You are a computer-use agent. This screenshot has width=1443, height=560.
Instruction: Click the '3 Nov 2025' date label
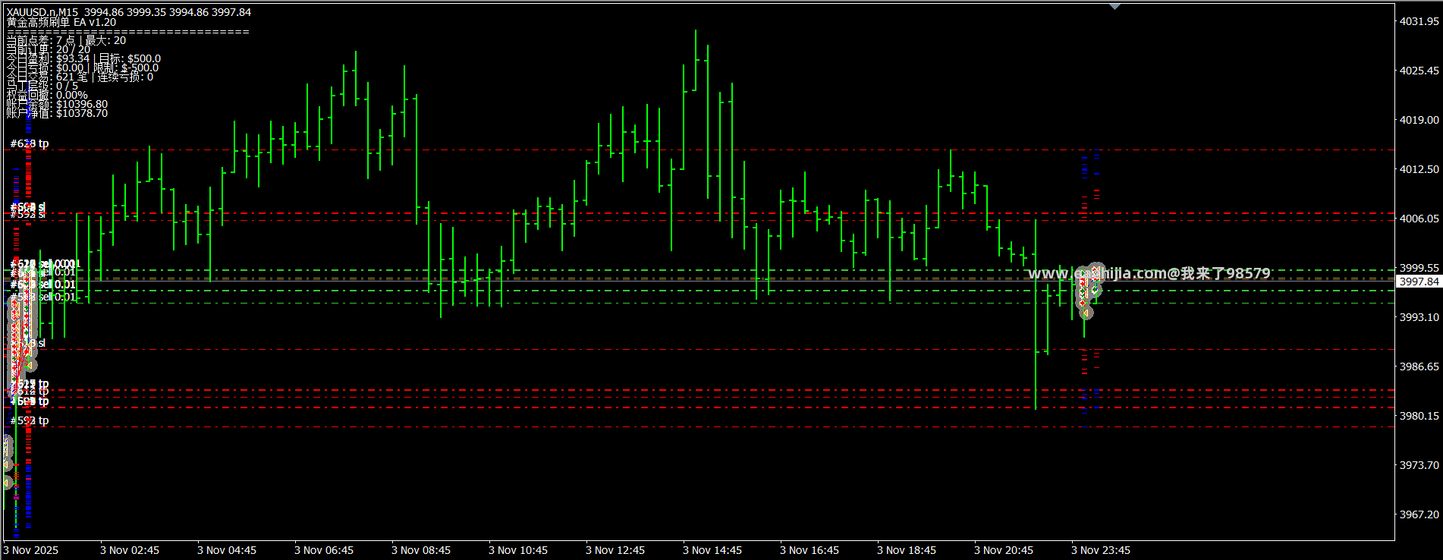tap(31, 550)
